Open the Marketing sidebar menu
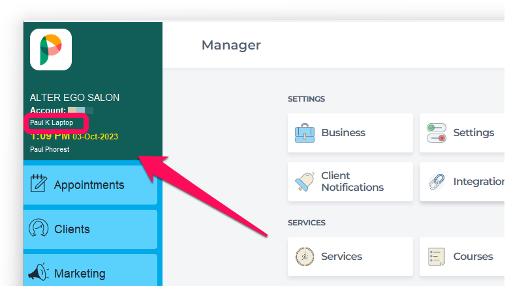 coord(90,270)
